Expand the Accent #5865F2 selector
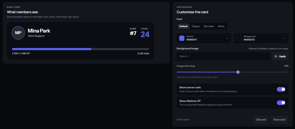The image size is (295, 129). click(204, 38)
